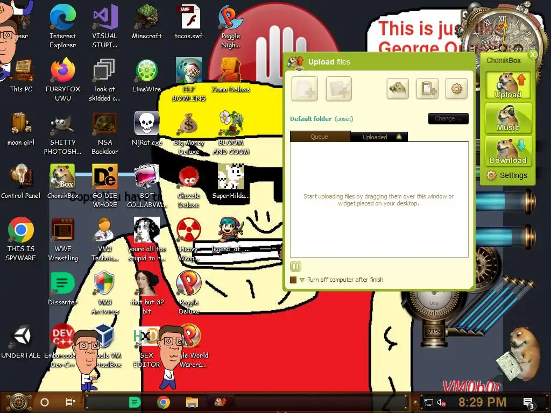551x413 pixels.
Task: Switch to the Queue tab
Action: 320,137
